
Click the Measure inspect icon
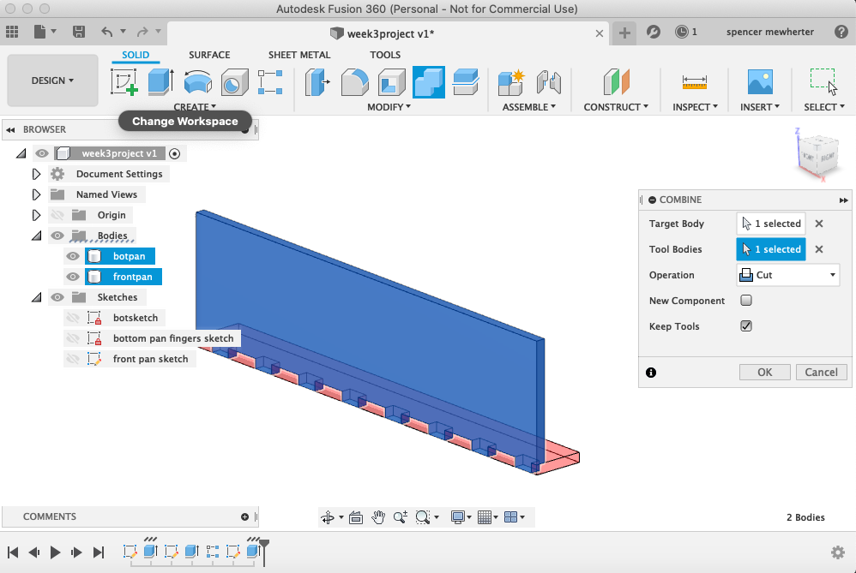[x=695, y=81]
